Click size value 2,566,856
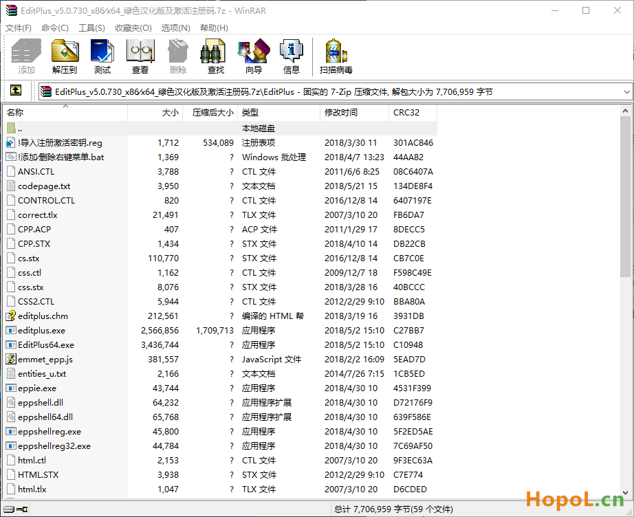The height and width of the screenshot is (517, 634). point(160,330)
